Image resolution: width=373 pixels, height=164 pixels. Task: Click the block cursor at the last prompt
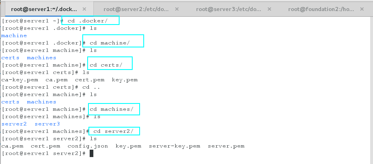pyautogui.click(x=91, y=153)
